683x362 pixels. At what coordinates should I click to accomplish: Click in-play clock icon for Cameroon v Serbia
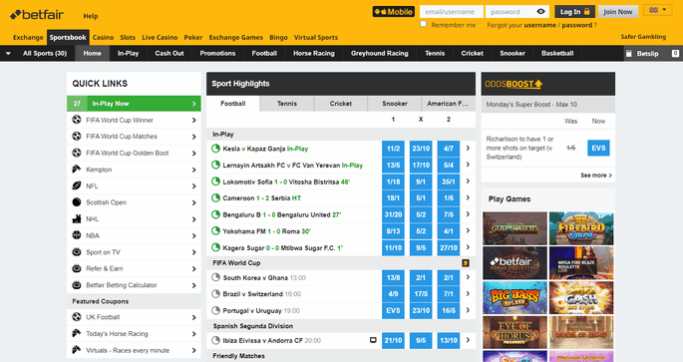tap(215, 197)
